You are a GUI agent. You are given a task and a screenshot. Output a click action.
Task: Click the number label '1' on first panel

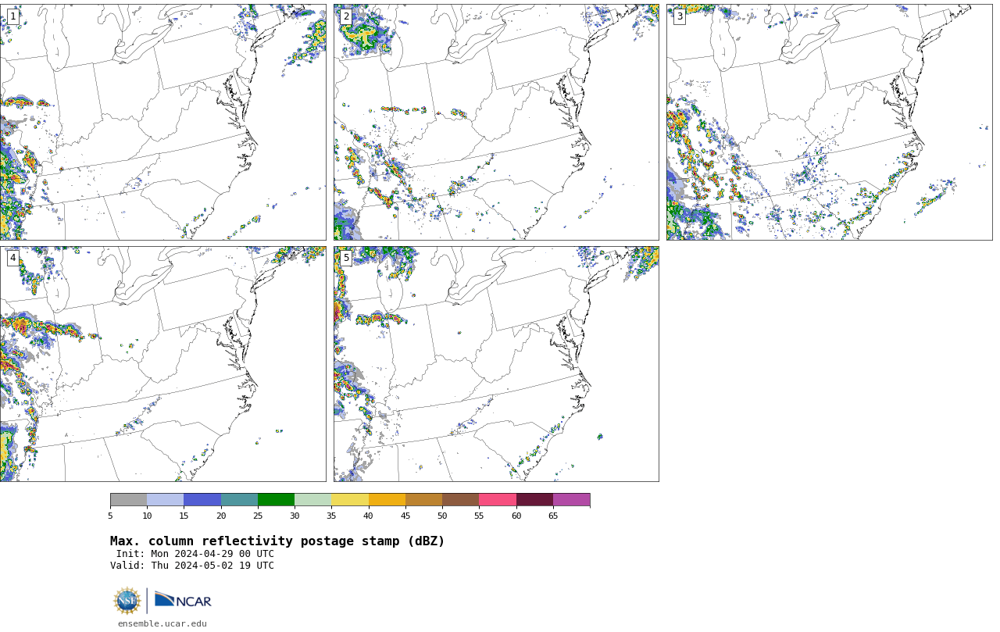tap(12, 16)
